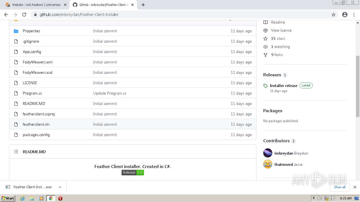Click the file icon beside App.config
Image resolution: width=360 pixels, height=202 pixels.
point(16,52)
